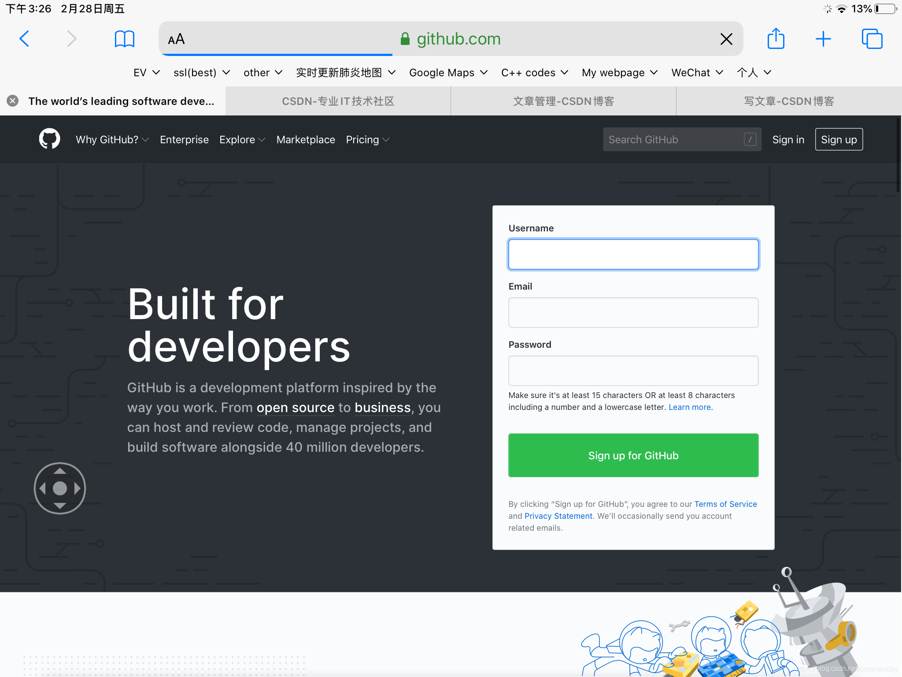The width and height of the screenshot is (902, 677).
Task: Close the GitHub tab with its X
Action: [x=13, y=101]
